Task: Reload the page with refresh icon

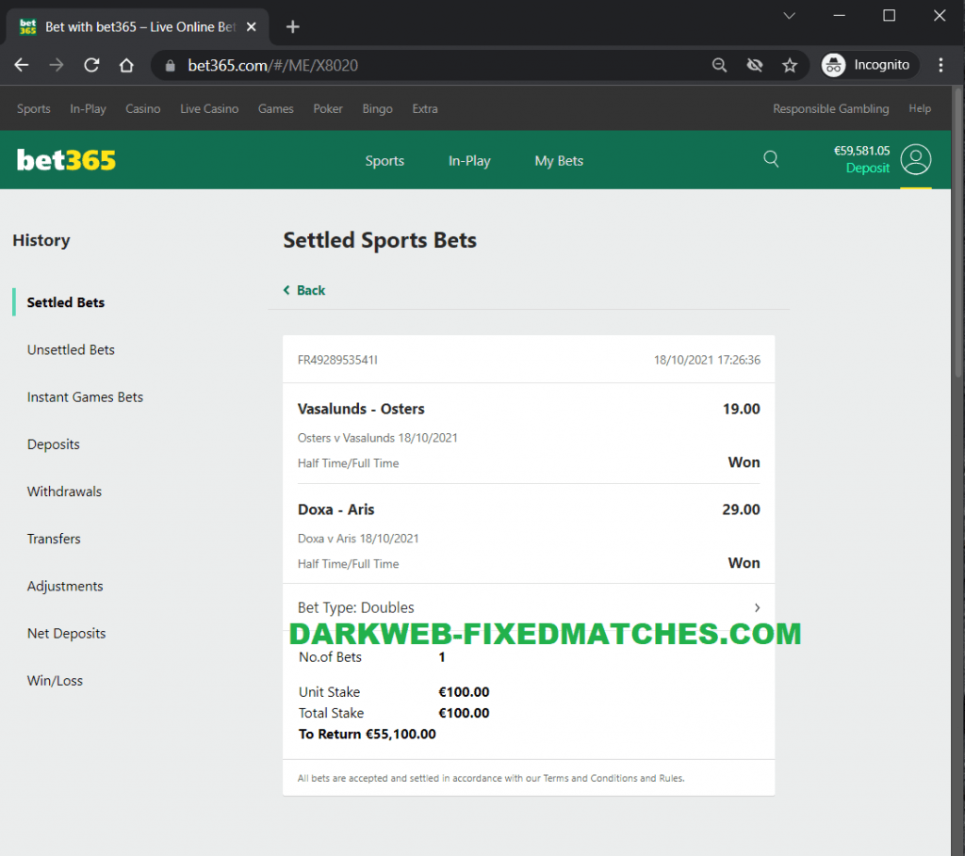Action: point(91,65)
